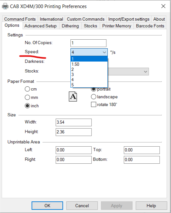Switch to the Command Fonts tab
171x213 pixels.
point(20,19)
